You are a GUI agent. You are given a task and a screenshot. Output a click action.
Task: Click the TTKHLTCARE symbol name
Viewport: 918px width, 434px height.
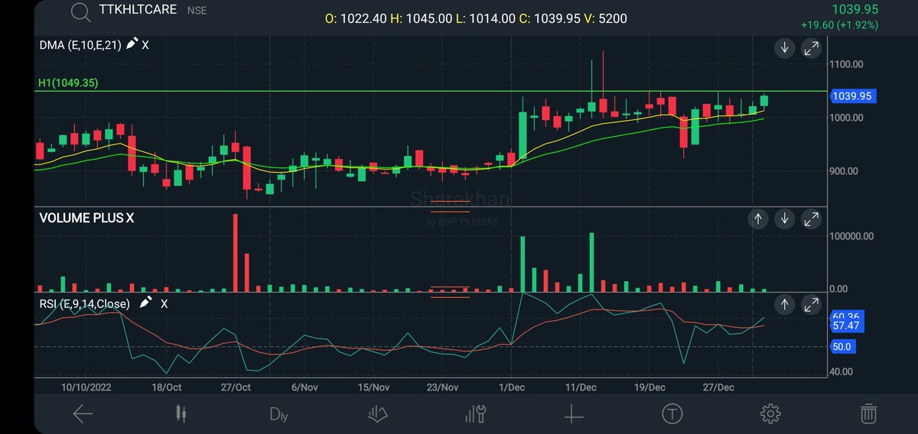138,10
